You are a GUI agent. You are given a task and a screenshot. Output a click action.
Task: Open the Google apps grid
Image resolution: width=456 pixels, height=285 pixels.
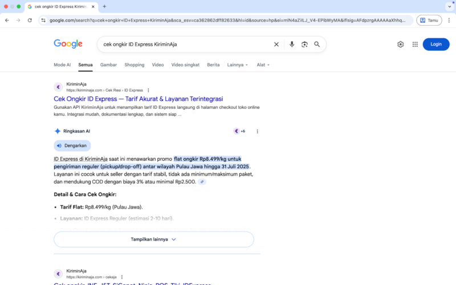point(415,44)
